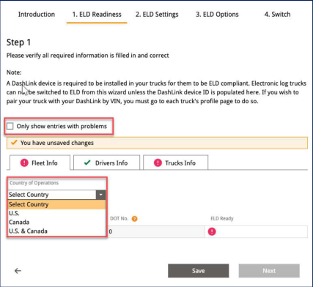Go to the 2. ELD Settings tab

coord(157,15)
